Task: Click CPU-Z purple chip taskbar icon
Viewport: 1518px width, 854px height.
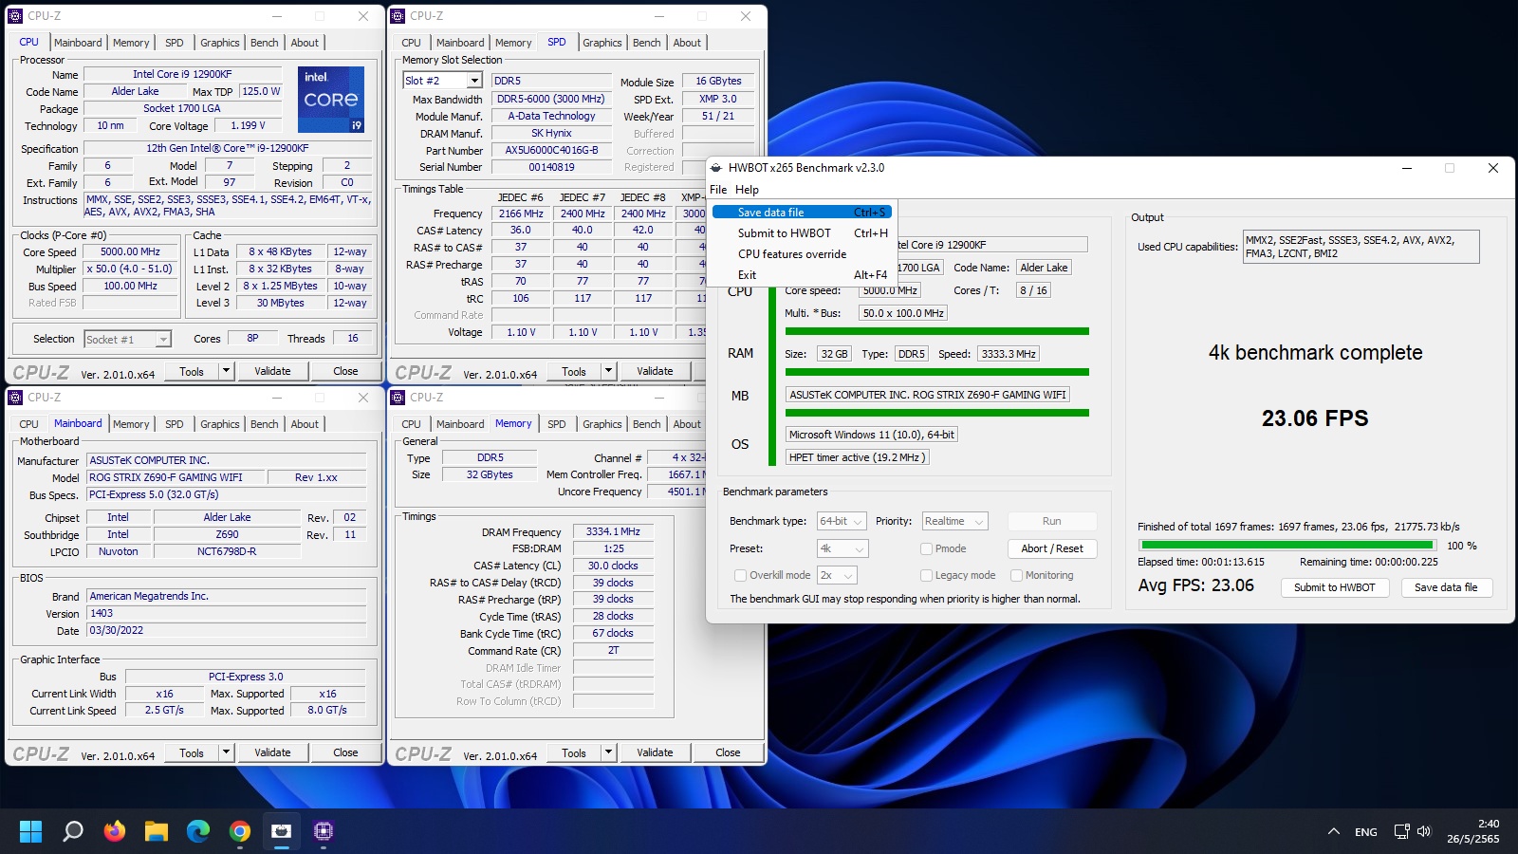Action: click(x=324, y=831)
